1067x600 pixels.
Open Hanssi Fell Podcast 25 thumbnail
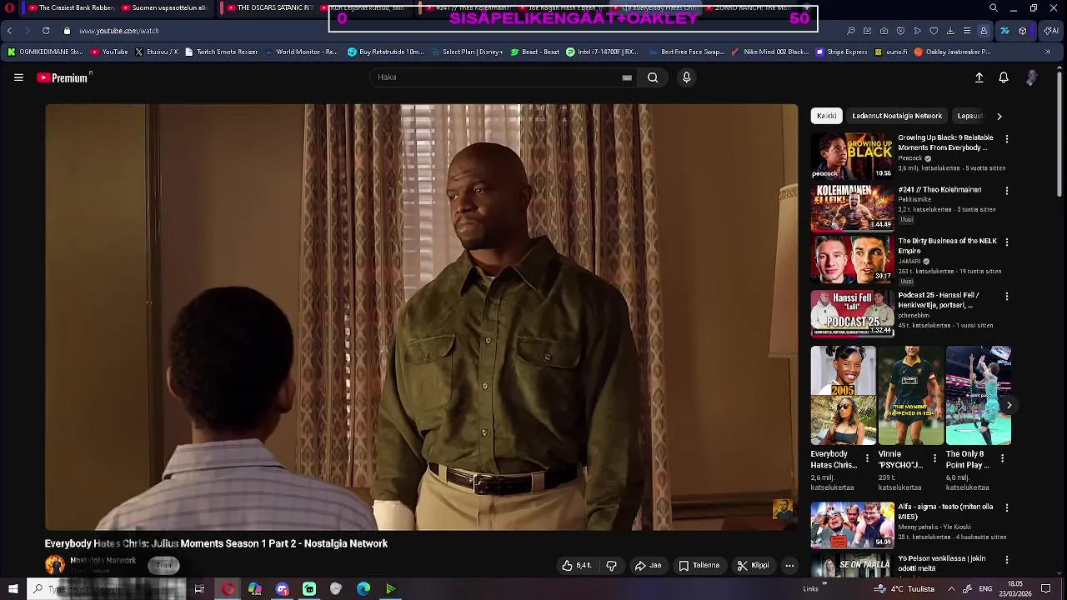coord(852,314)
